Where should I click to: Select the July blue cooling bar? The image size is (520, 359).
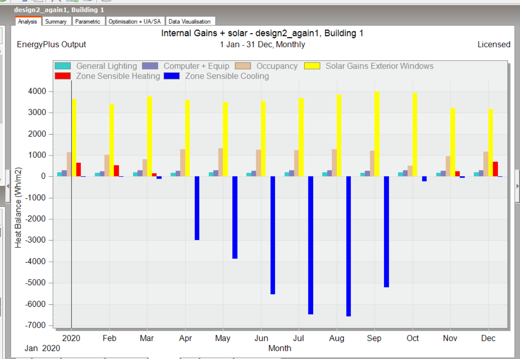[x=310, y=245]
